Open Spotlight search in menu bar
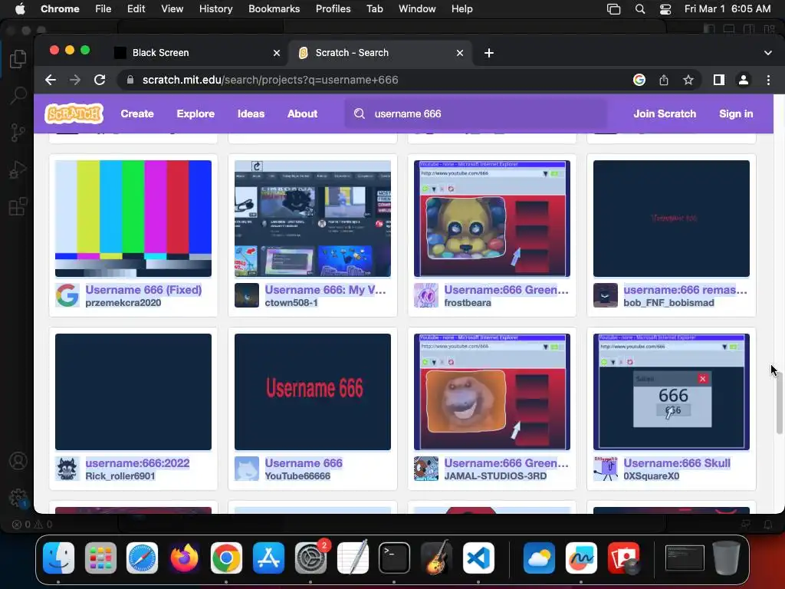 coord(640,8)
